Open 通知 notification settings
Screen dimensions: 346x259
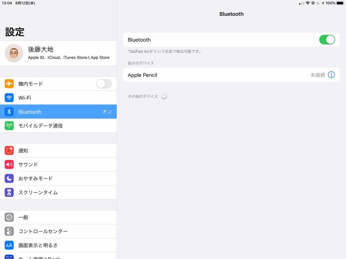pos(58,151)
